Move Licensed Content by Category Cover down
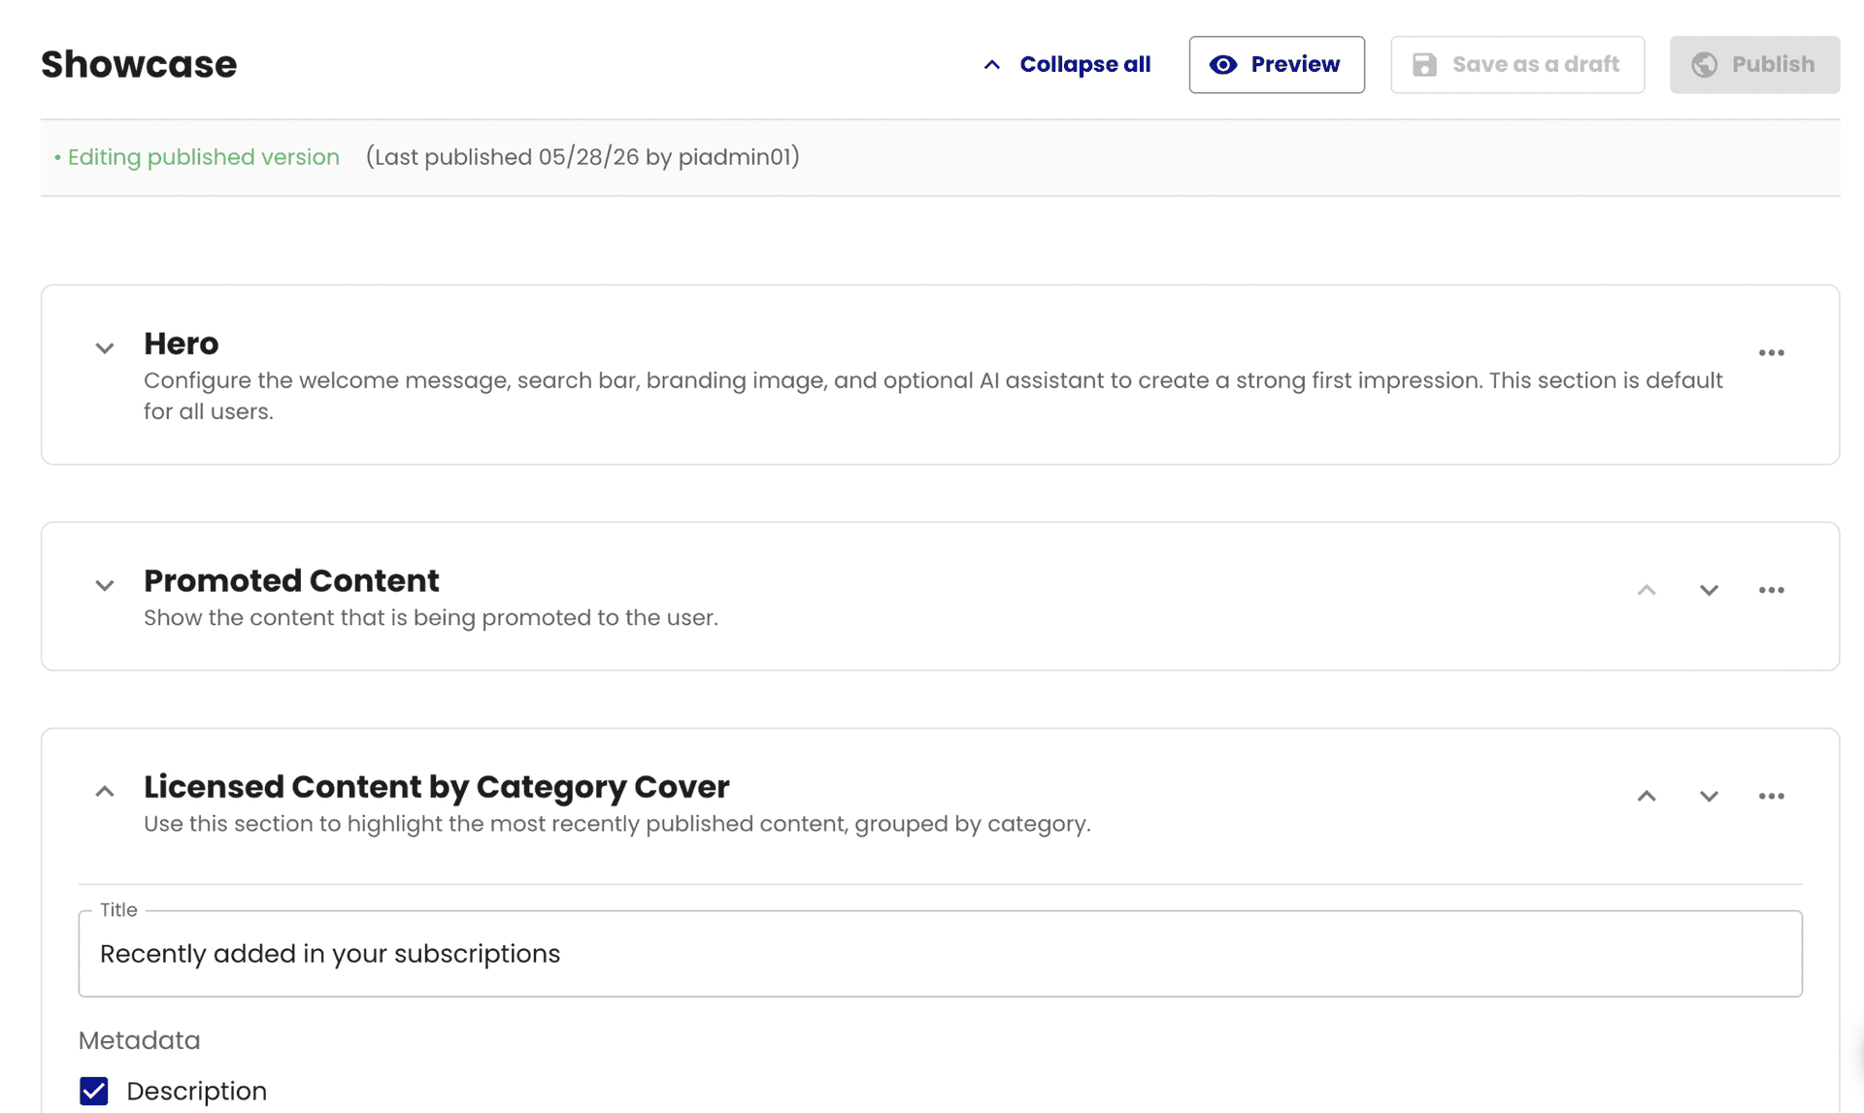 pyautogui.click(x=1709, y=796)
